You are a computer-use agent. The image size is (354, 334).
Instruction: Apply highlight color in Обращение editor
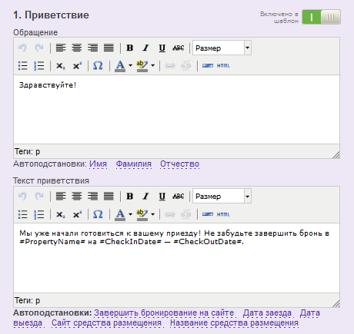pos(142,66)
